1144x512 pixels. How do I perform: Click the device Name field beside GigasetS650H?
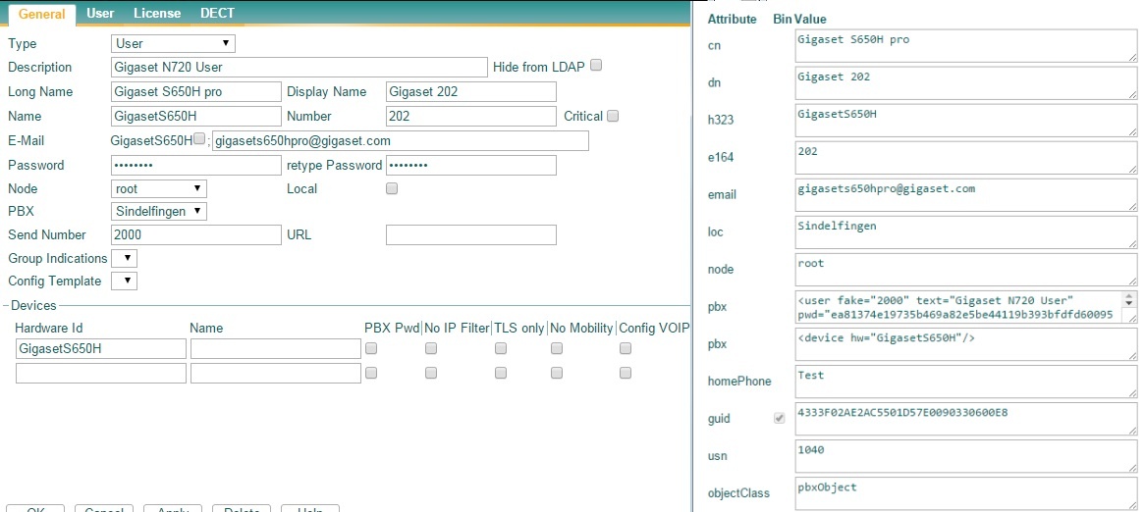coord(276,349)
